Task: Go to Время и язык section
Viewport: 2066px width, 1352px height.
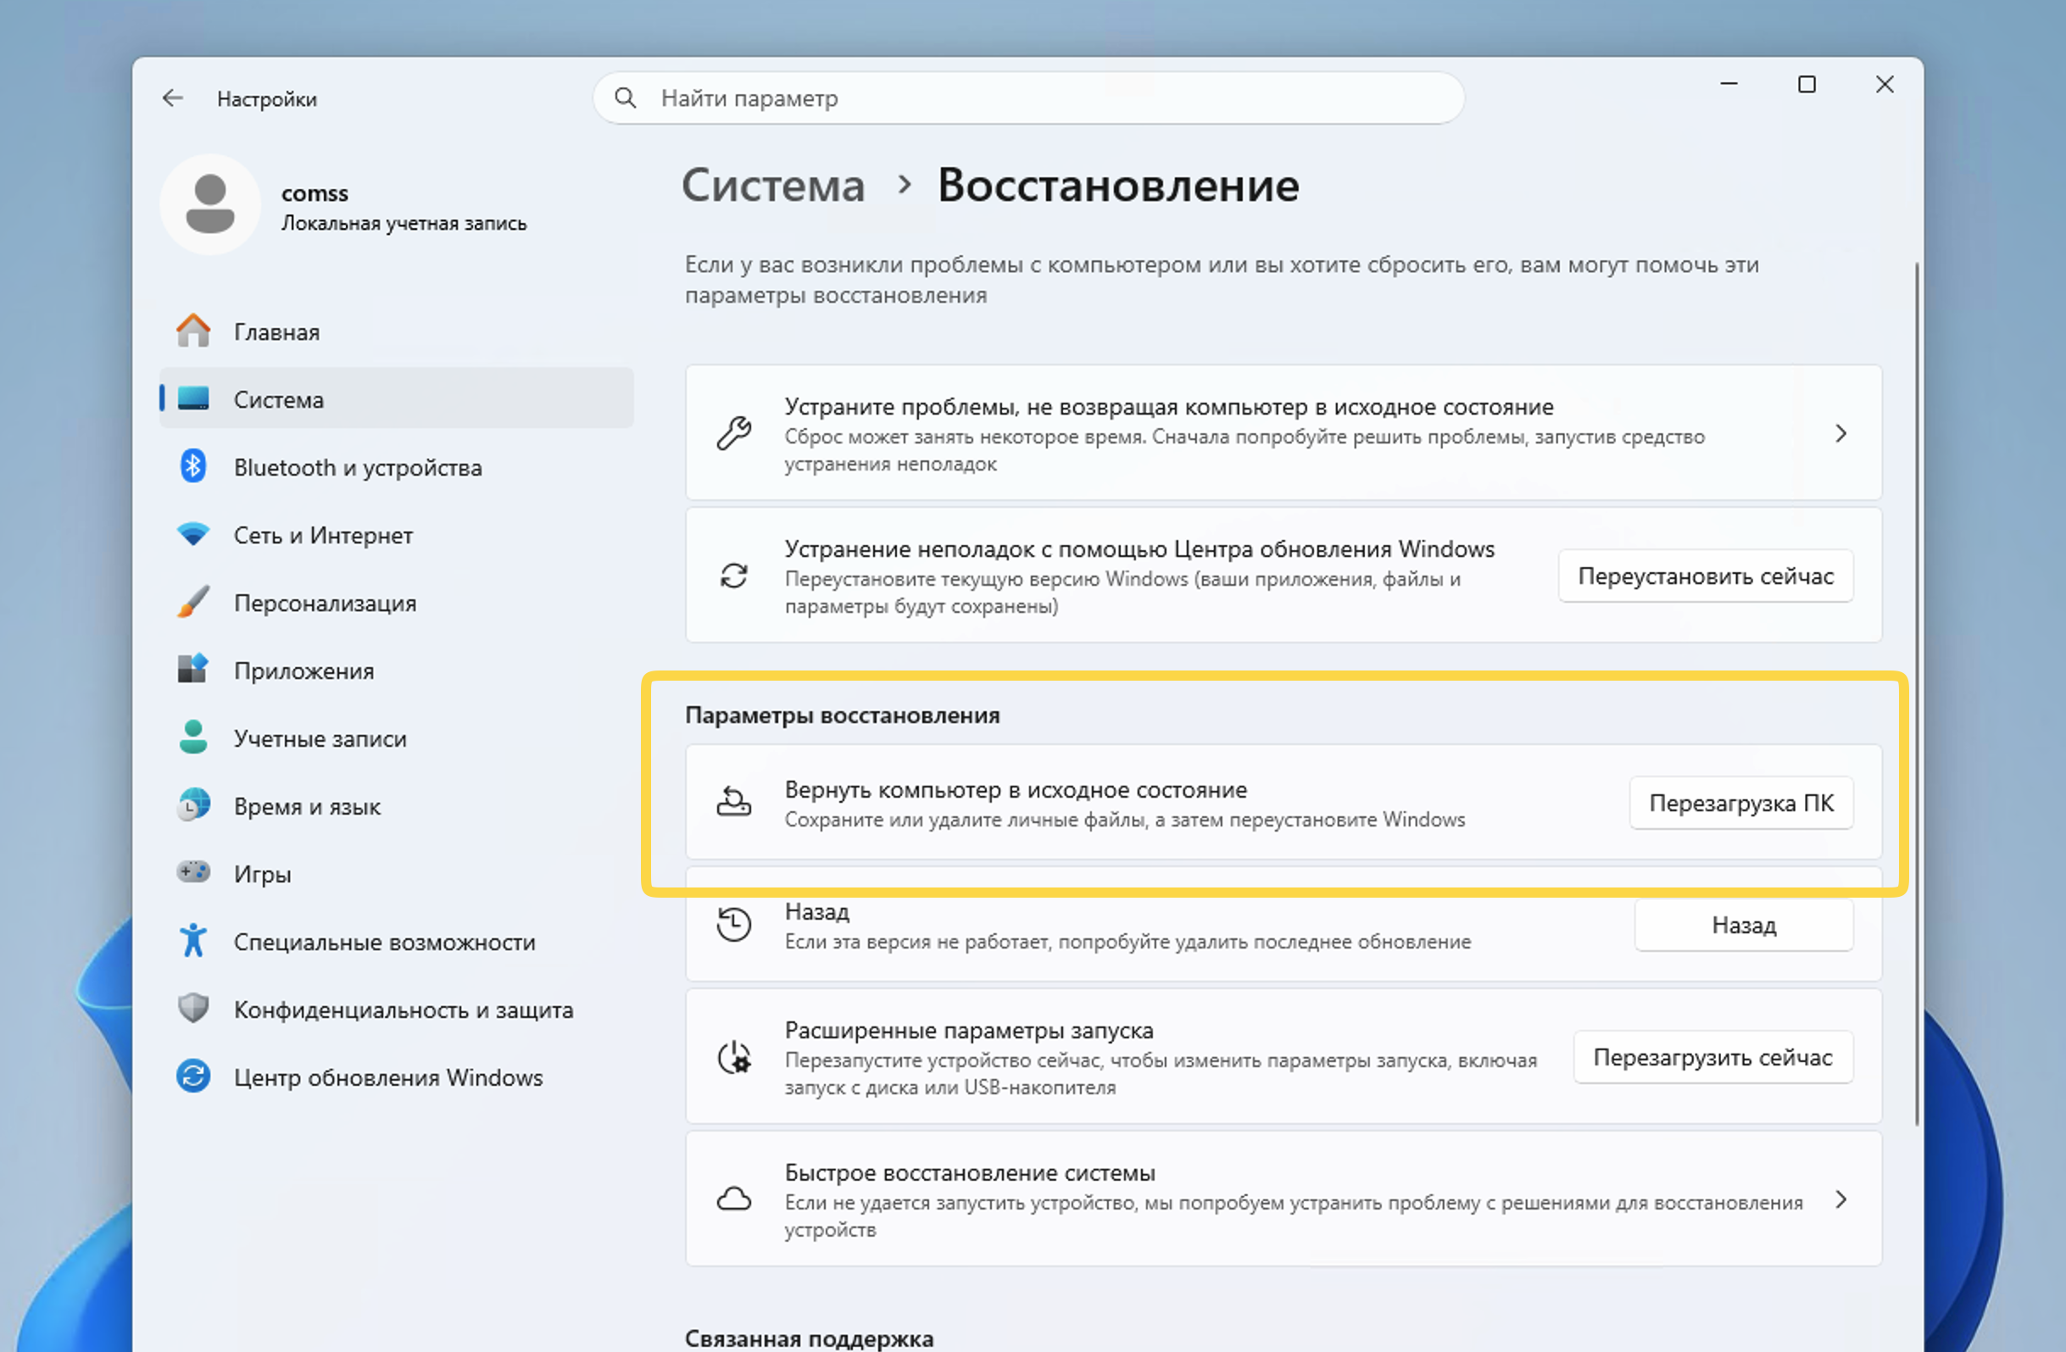Action: (x=306, y=806)
